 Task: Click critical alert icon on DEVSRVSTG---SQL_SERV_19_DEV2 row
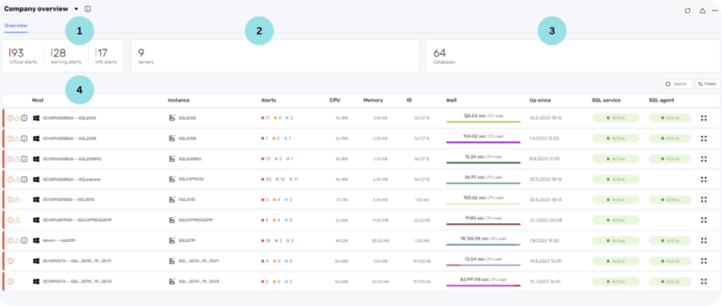tap(11, 281)
